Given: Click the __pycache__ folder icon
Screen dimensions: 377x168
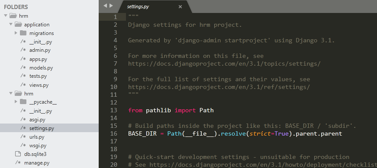Looking at the screenshot, I should click(x=23, y=102).
